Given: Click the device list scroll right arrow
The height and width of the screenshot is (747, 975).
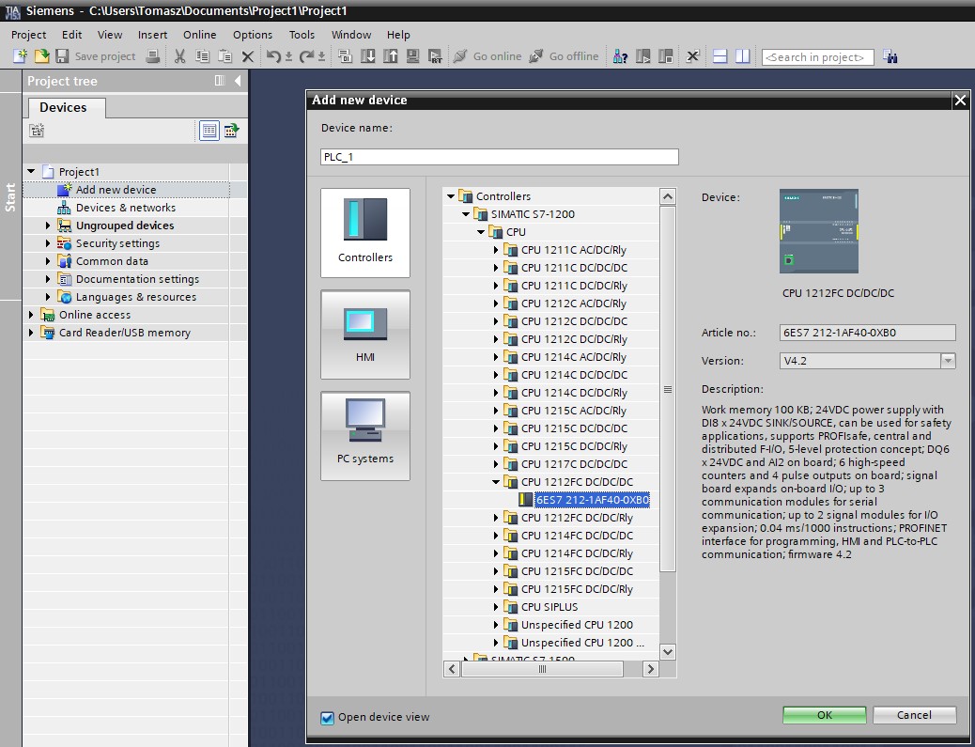Looking at the screenshot, I should coord(651,669).
